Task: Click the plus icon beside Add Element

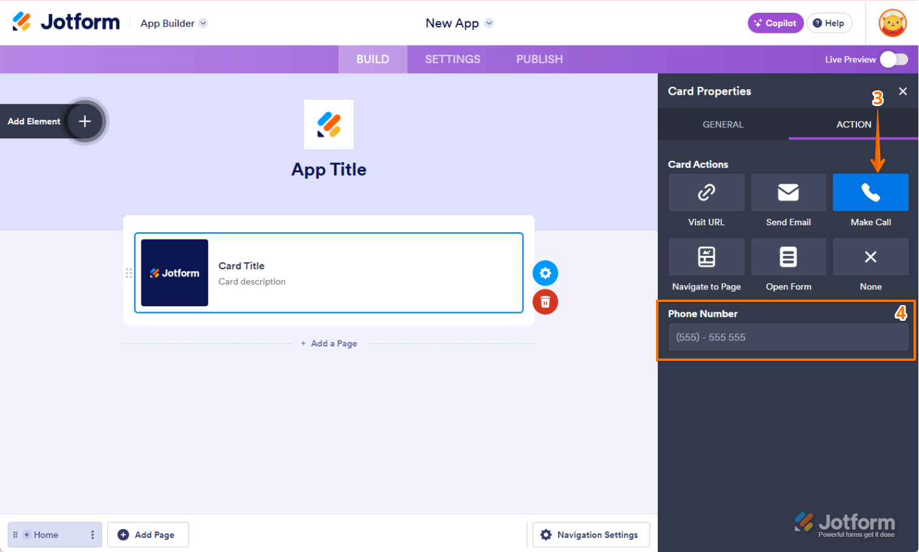Action: 85,121
